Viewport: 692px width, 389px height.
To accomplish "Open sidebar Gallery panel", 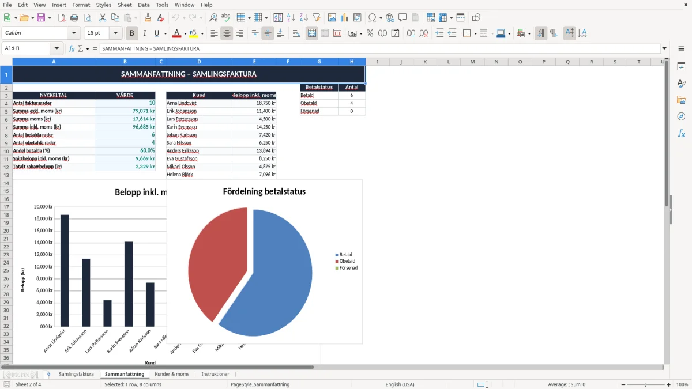I will (x=681, y=100).
